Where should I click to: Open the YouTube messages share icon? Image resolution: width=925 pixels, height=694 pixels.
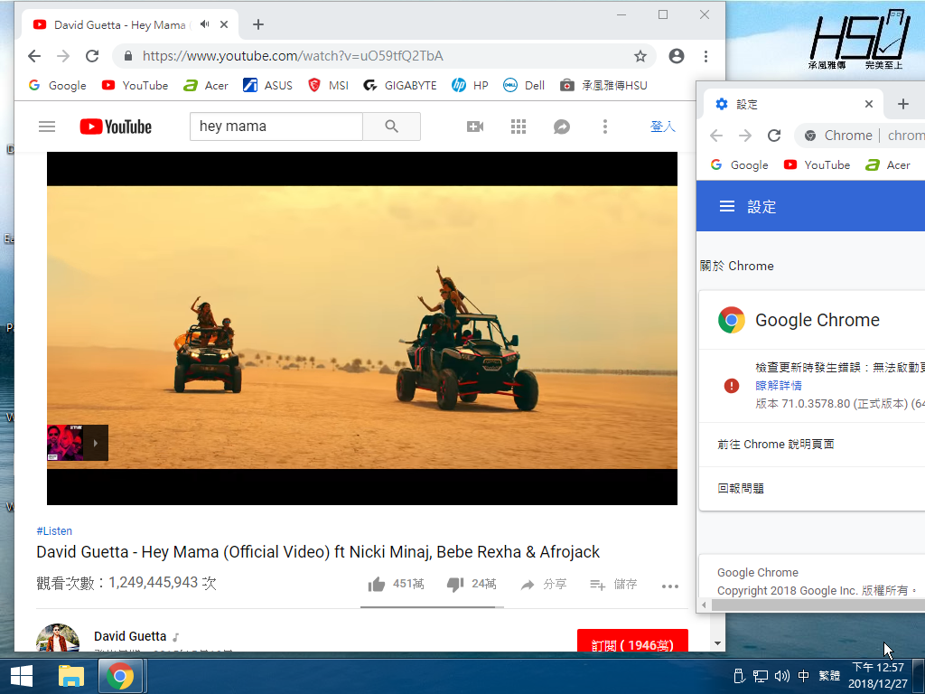(x=562, y=127)
